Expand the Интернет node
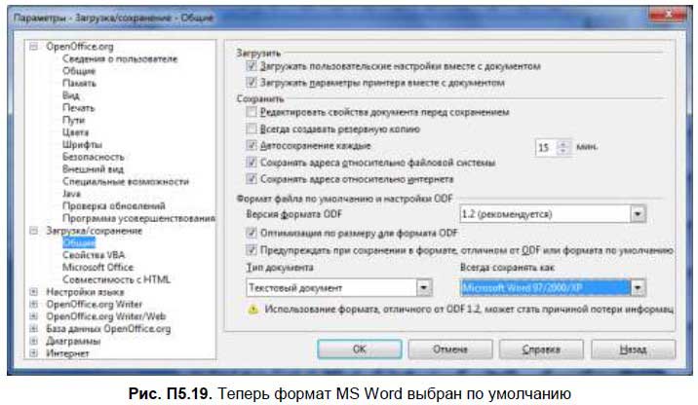The height and width of the screenshot is (405, 698). coord(33,353)
